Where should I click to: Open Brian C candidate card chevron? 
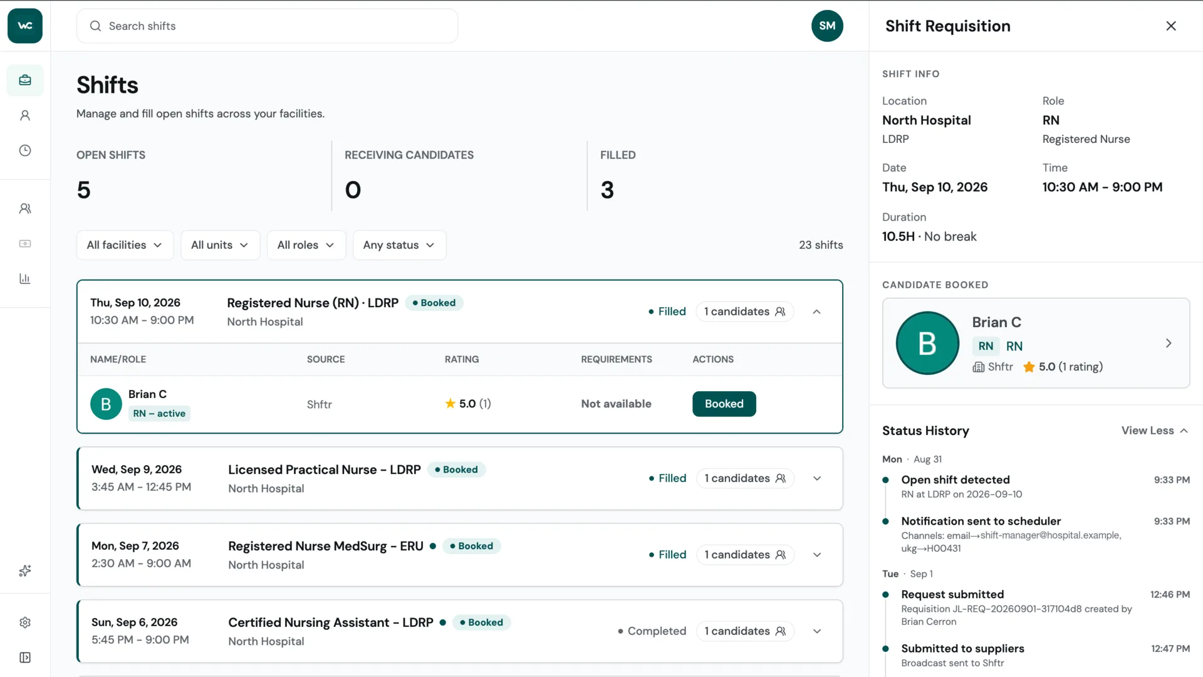click(x=1169, y=344)
